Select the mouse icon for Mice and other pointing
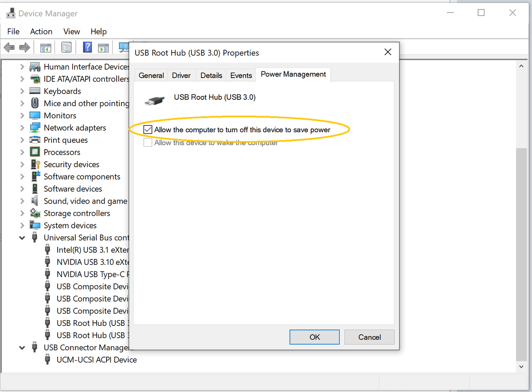 pyautogui.click(x=35, y=103)
